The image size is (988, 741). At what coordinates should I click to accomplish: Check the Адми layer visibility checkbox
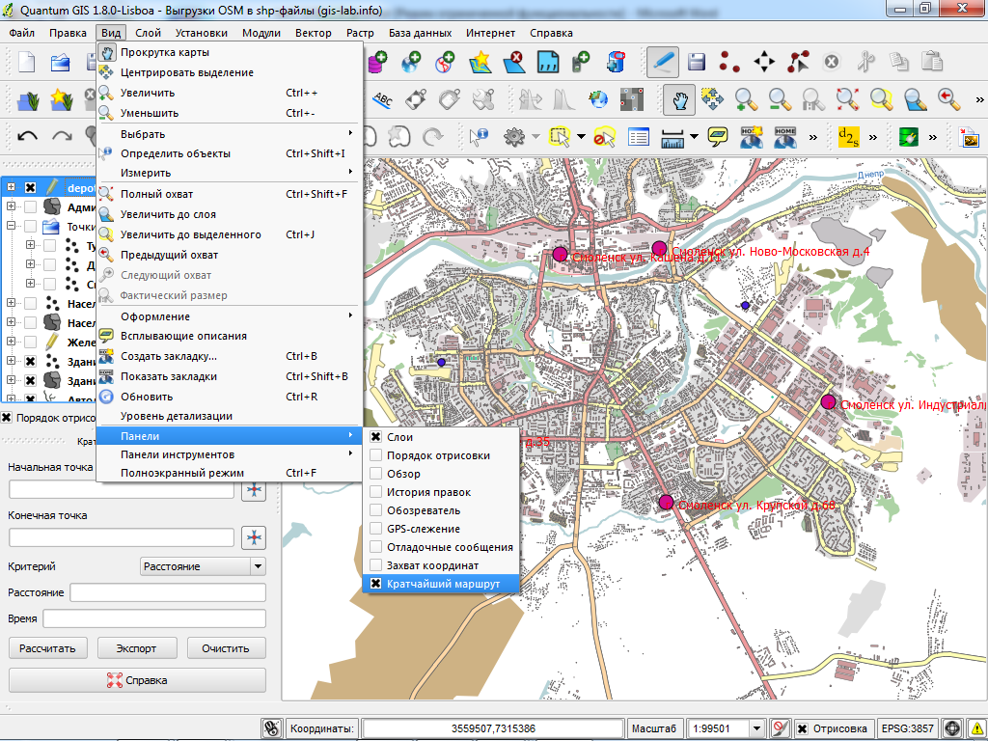pos(30,206)
